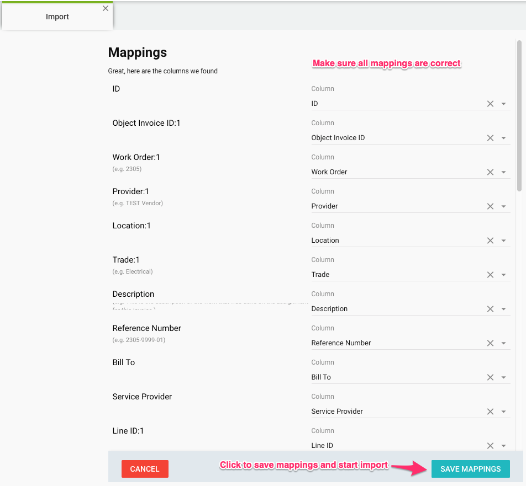Switch to the Import tab
Viewport: 526px width, 486px height.
57,17
